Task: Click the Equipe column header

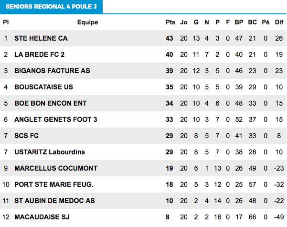Action: [x=87, y=22]
